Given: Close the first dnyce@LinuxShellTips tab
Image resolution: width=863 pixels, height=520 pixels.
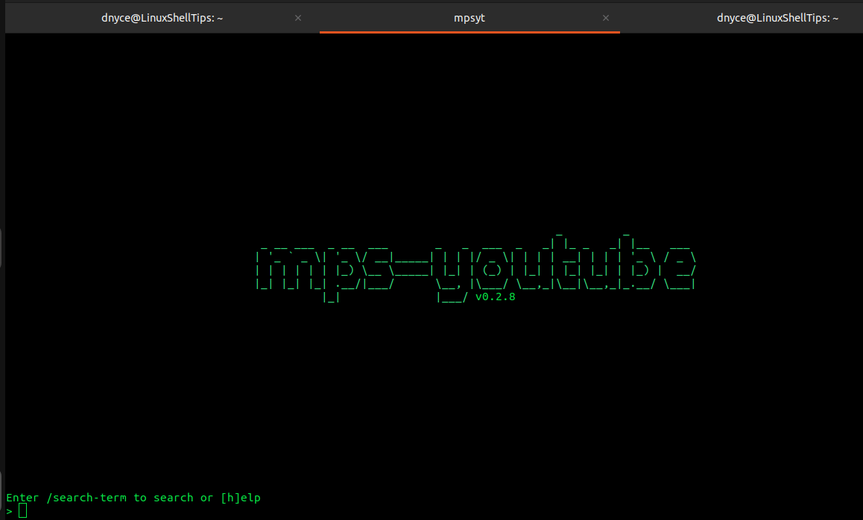Looking at the screenshot, I should click(298, 18).
